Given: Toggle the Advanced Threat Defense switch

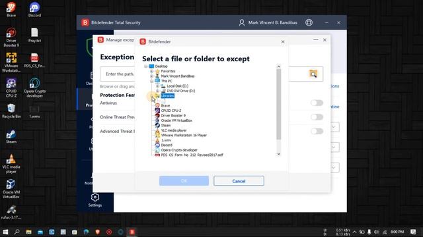Looking at the screenshot, I should point(317,131).
